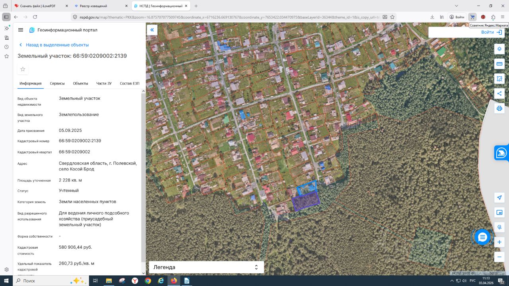Click the Firefox account Войти button
This screenshot has height=286, width=509.
pos(457,17)
